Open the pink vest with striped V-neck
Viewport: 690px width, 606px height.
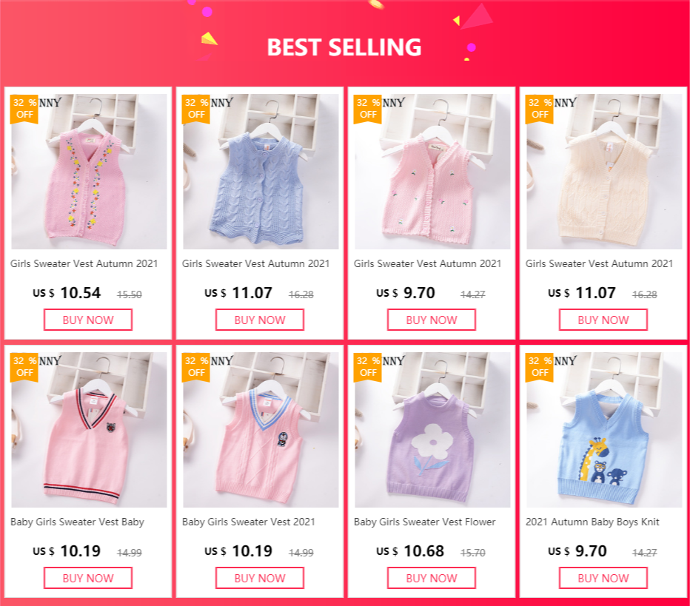tap(89, 430)
